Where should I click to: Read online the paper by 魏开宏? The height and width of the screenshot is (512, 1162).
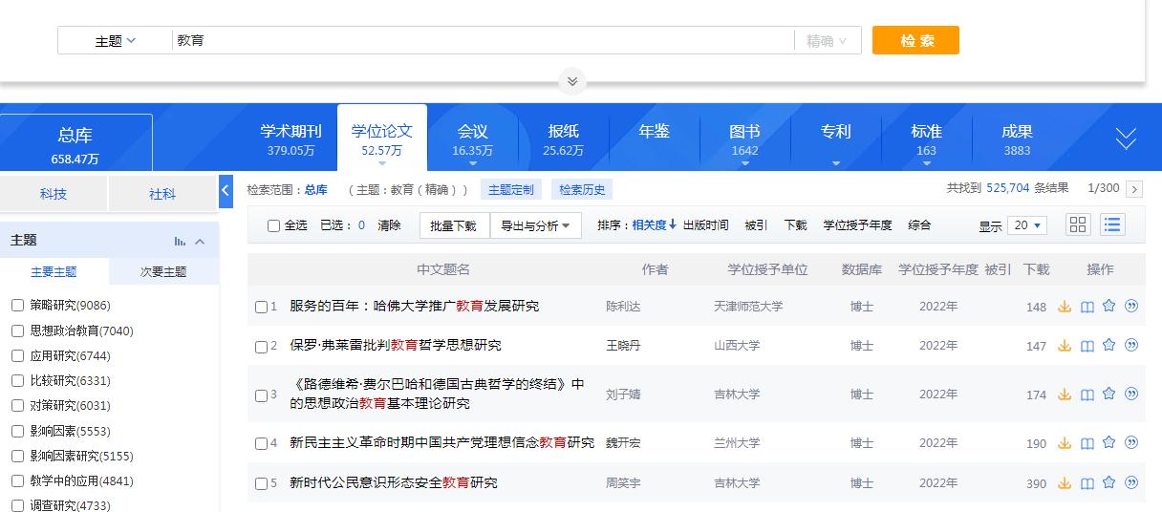click(x=1087, y=443)
